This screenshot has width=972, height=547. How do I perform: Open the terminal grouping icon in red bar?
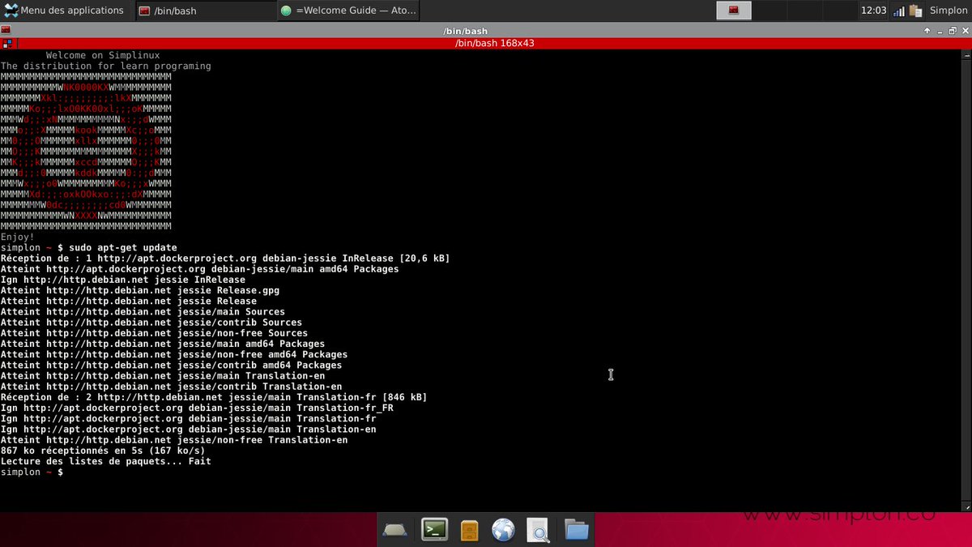coord(6,43)
